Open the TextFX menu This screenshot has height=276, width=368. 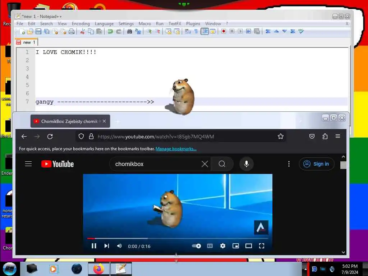pyautogui.click(x=175, y=24)
